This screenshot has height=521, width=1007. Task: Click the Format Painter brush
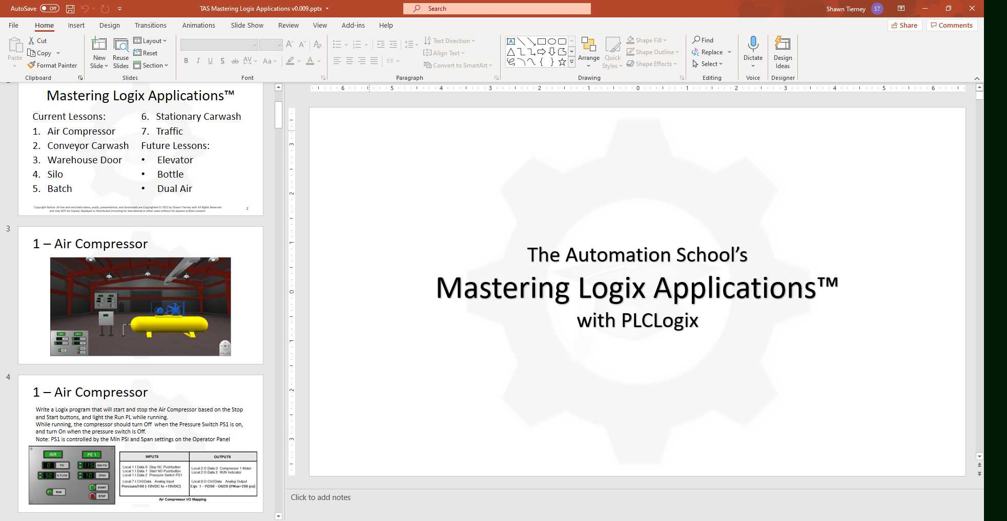pyautogui.click(x=32, y=65)
